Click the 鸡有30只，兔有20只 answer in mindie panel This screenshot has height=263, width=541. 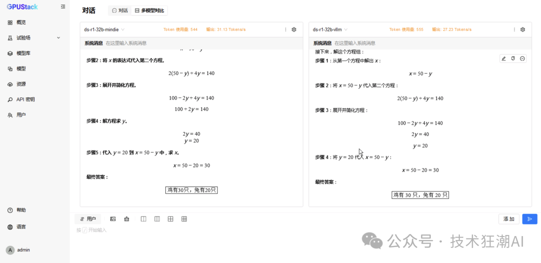coord(191,190)
